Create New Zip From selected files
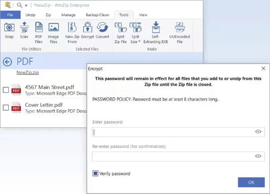Viewport: 270px width, 194px height. (x=72, y=33)
